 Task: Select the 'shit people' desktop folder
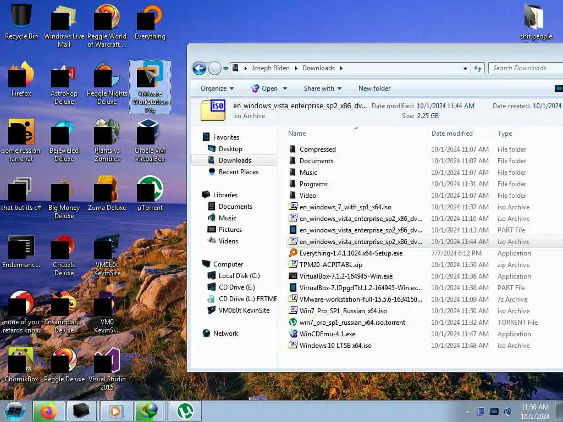coord(536,21)
